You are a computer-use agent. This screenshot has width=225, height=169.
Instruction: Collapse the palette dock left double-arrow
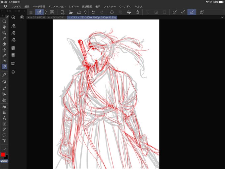1,11
